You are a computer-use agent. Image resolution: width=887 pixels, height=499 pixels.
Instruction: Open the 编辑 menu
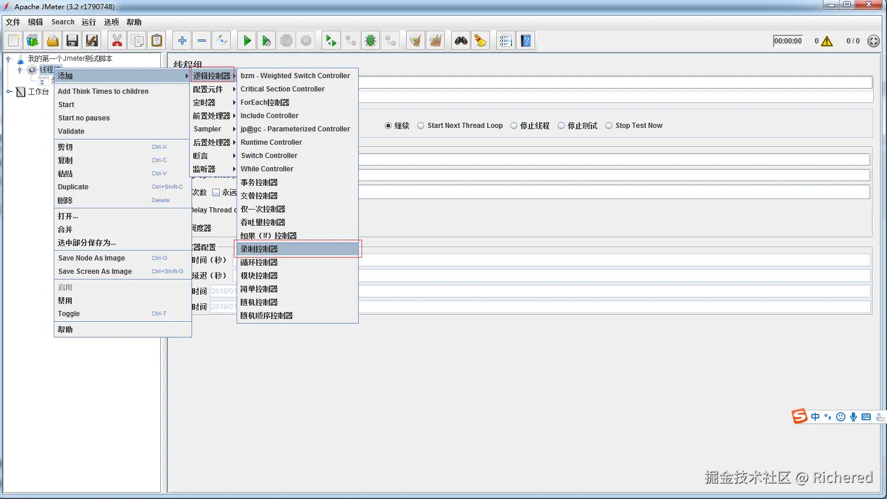click(x=36, y=22)
